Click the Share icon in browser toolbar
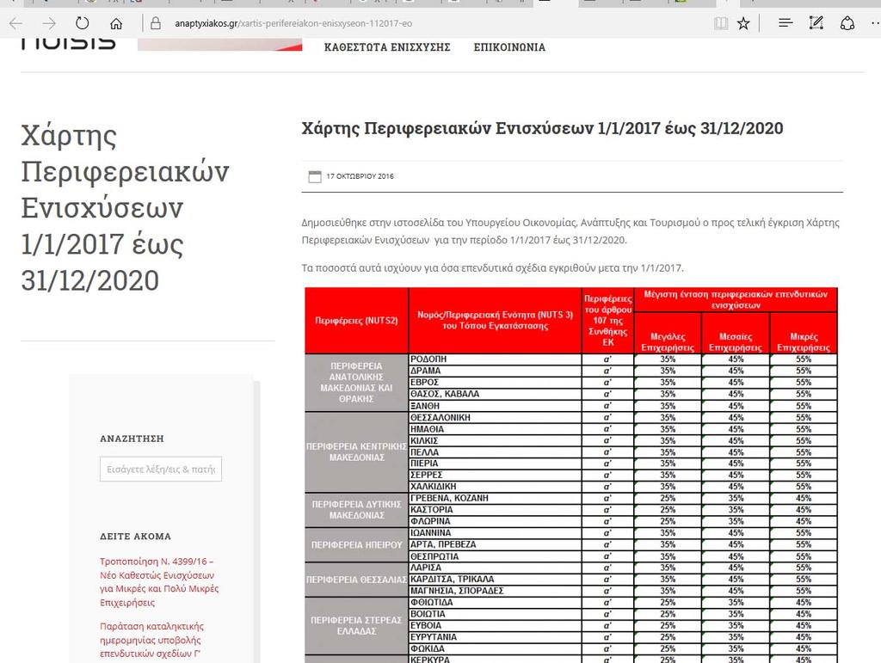This screenshot has height=663, width=881. pos(847,23)
